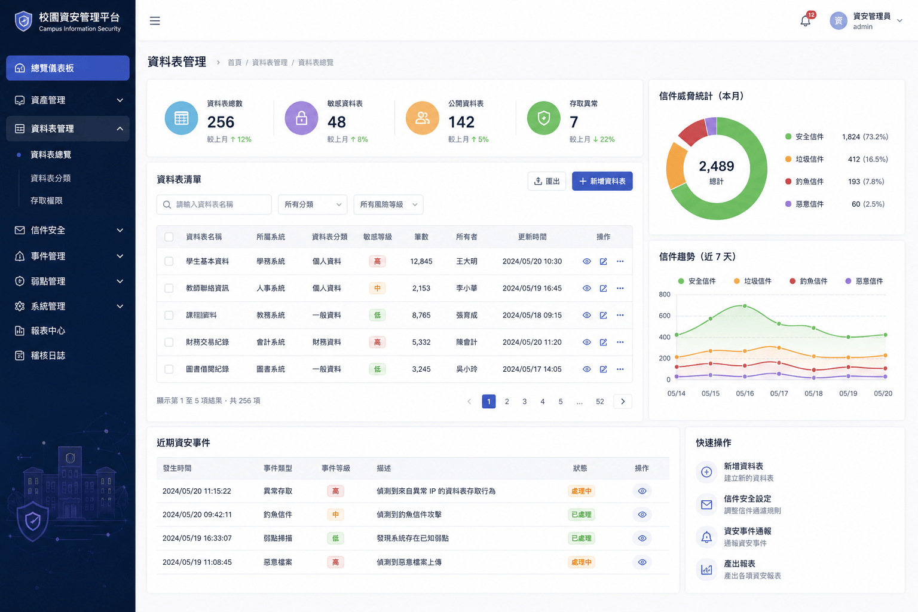Collapse the 資料表管理 menu
Viewport: 918px width, 612px height.
[68, 128]
